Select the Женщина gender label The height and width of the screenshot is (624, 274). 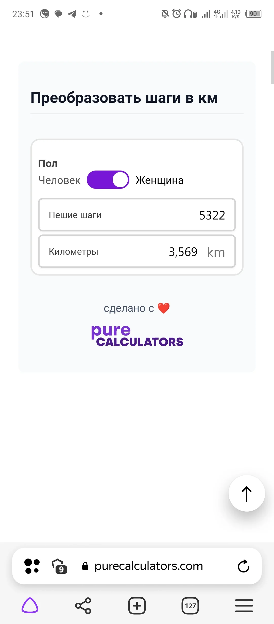[x=160, y=180]
